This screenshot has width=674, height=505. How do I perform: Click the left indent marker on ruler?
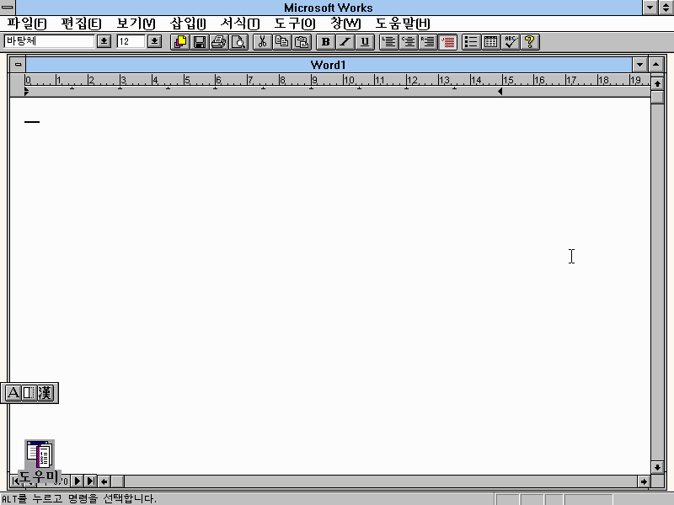coord(27,91)
